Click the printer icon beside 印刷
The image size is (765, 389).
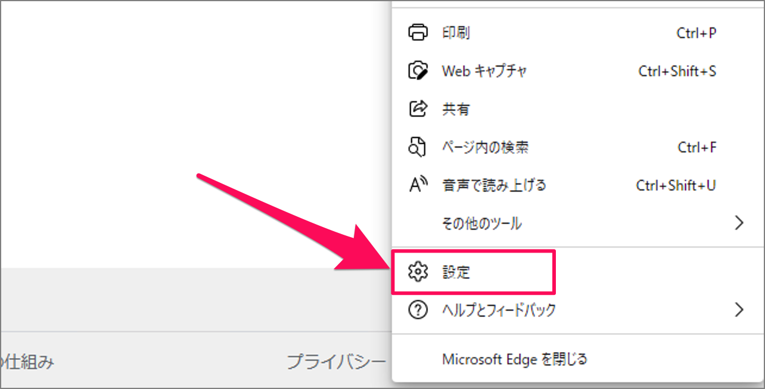(418, 33)
